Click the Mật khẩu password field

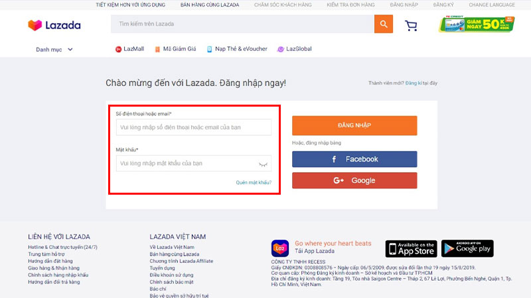pos(194,164)
